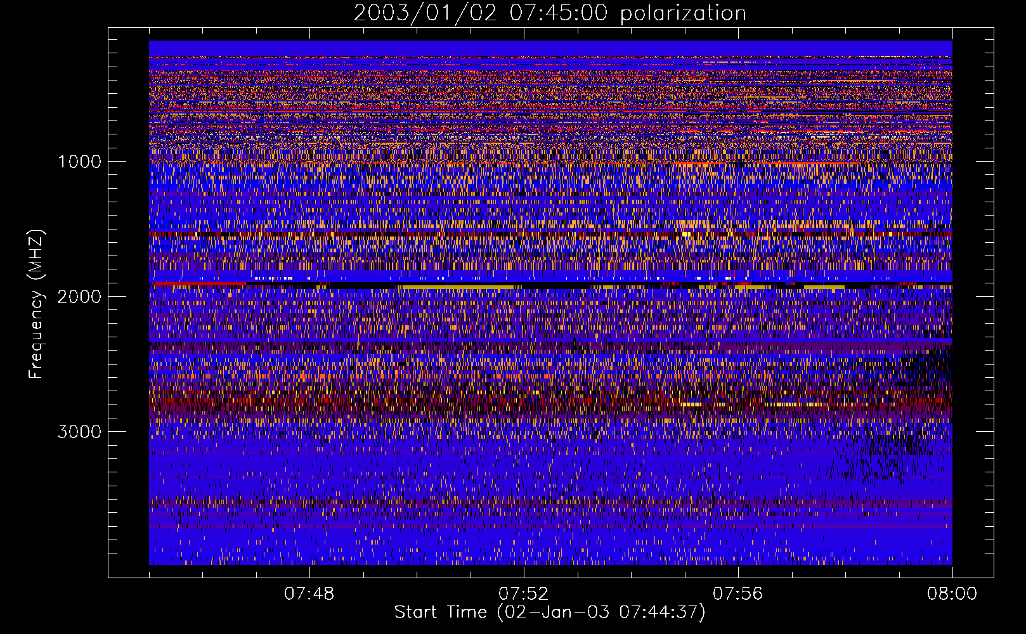
Task: Click the 07:48 time tick label
Action: [309, 594]
